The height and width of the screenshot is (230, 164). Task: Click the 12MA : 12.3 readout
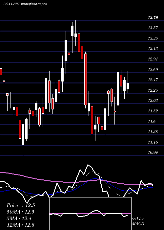tap(20, 225)
